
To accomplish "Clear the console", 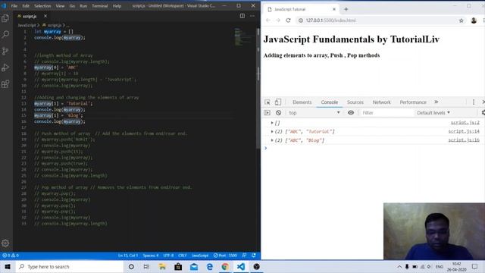I will point(278,113).
